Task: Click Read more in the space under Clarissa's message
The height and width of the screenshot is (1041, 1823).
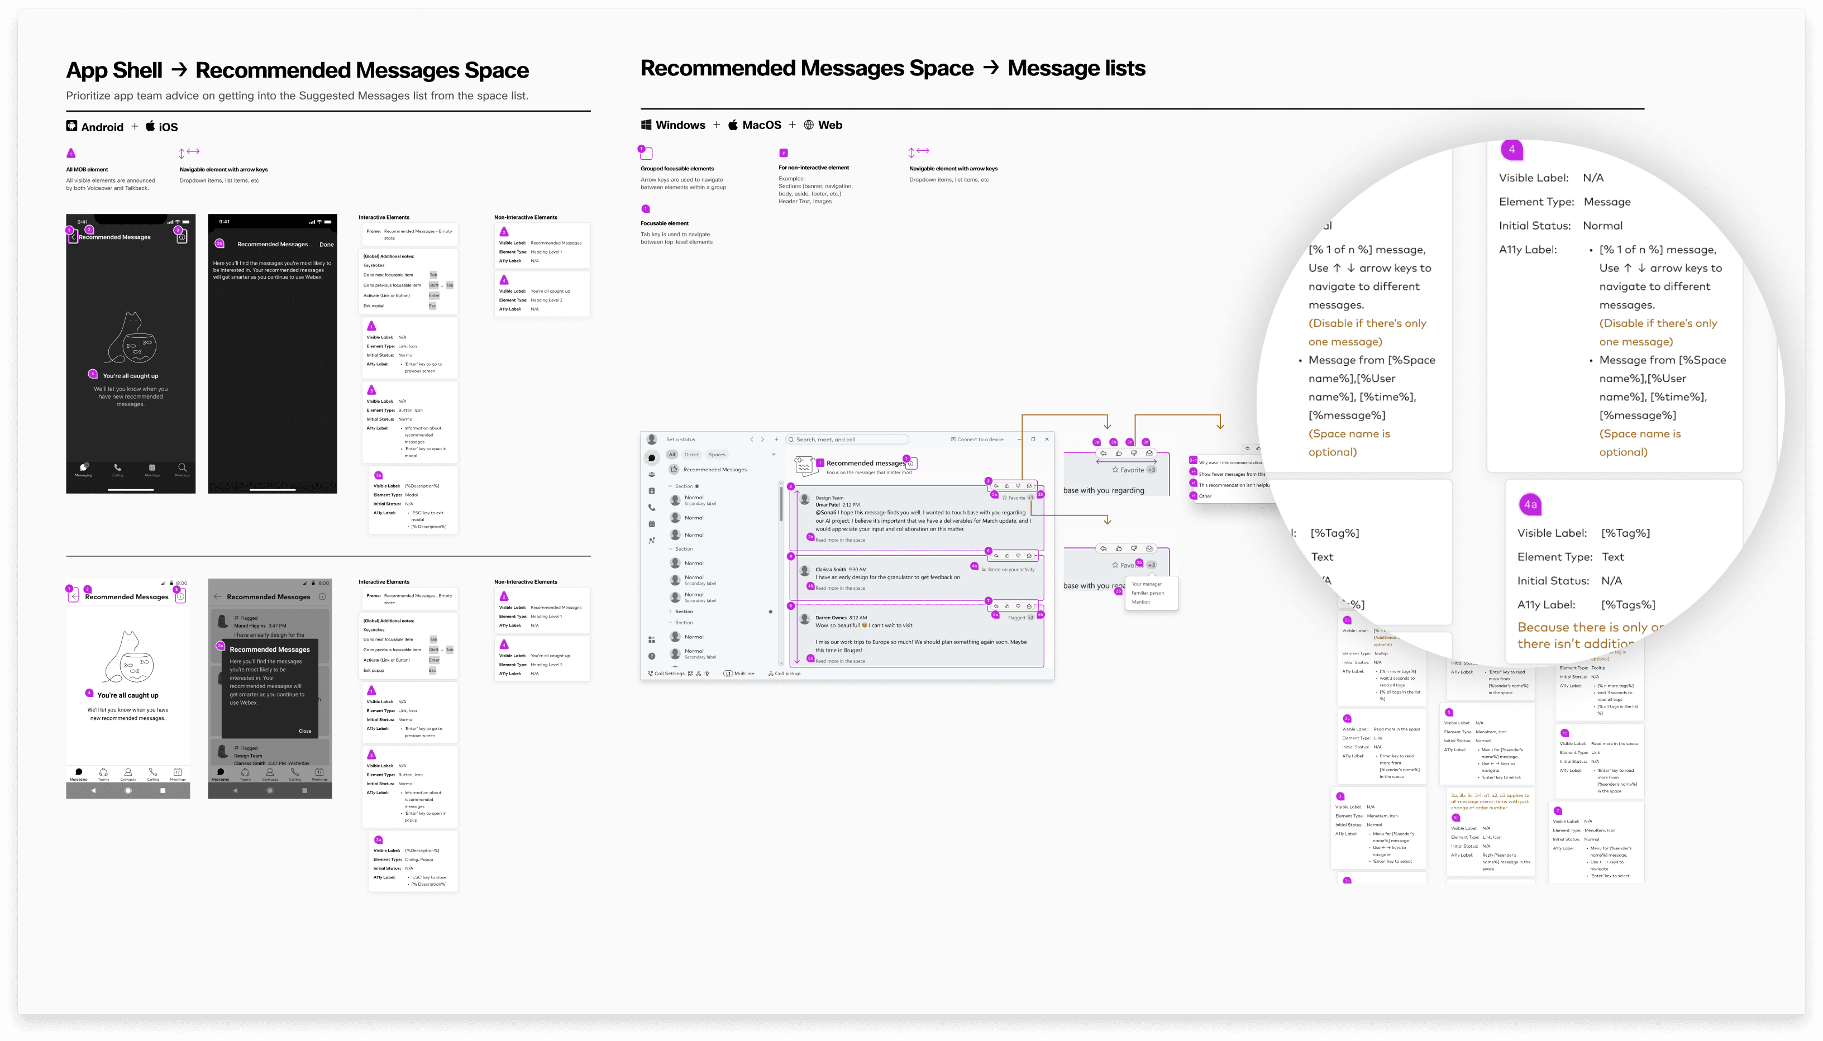Action: [x=840, y=589]
